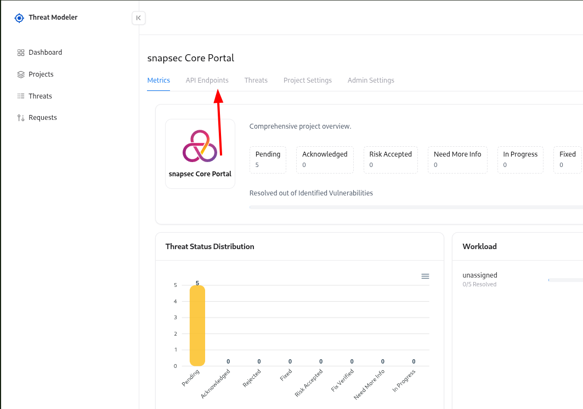
Task: Click the Requests branch icon
Action: pos(21,118)
